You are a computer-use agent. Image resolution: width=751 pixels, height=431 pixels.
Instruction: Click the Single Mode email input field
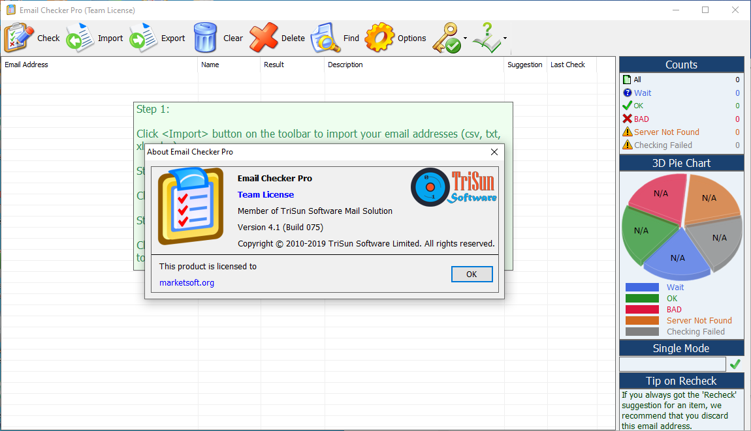point(673,364)
